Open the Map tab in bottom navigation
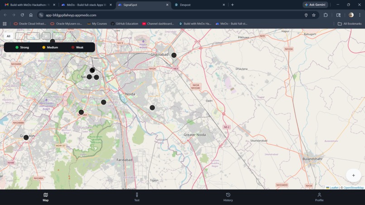 [46, 197]
